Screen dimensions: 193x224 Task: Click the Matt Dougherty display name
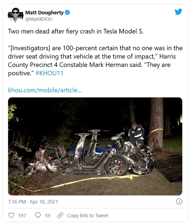tap(44, 13)
